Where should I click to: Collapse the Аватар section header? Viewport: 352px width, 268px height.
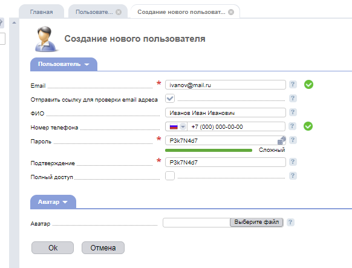click(x=53, y=202)
